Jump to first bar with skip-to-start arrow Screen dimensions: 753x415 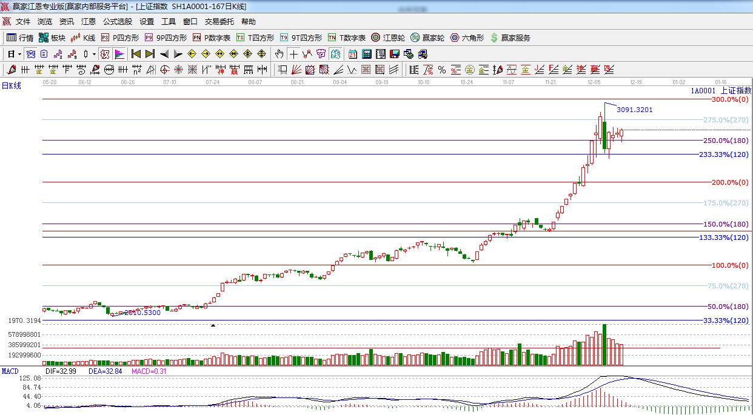[136, 54]
